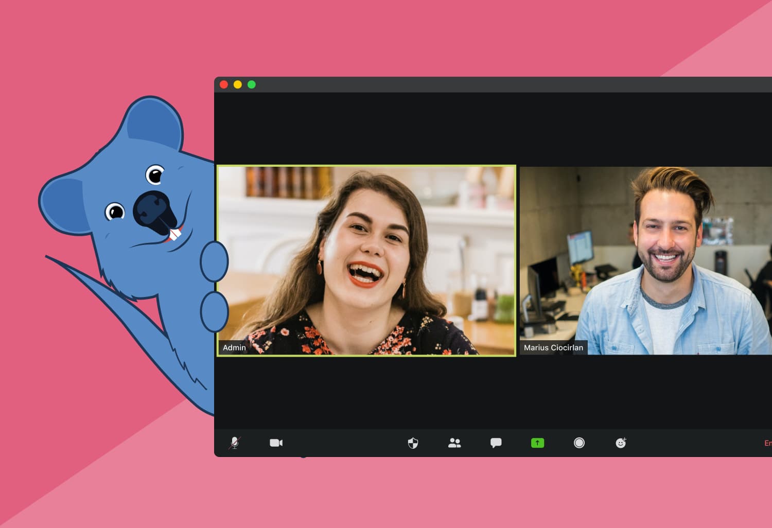This screenshot has width=772, height=528.
Task: Close the meeting window with the red button
Action: tap(224, 84)
